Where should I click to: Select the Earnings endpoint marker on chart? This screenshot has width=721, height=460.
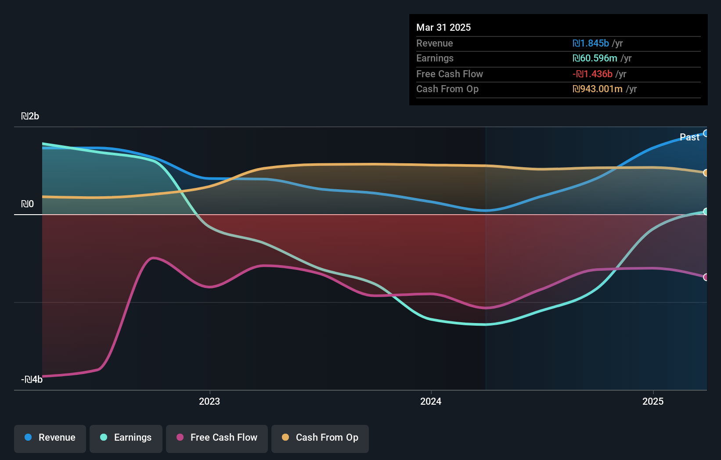(706, 212)
